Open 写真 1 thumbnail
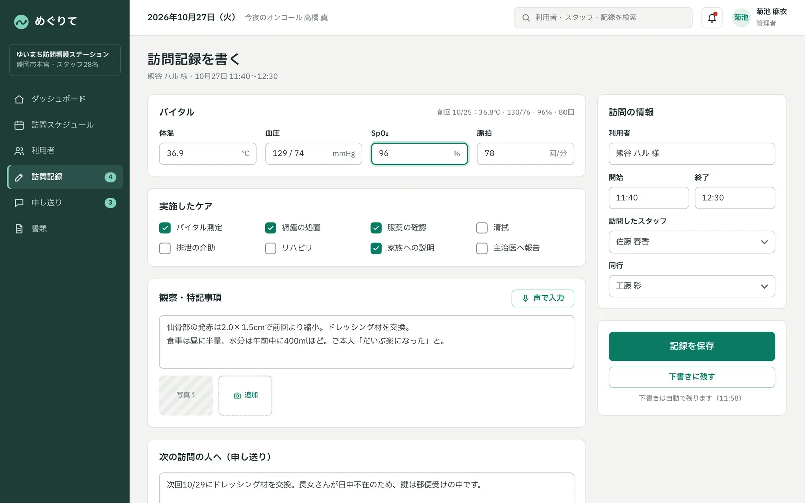Image resolution: width=805 pixels, height=503 pixels. pyautogui.click(x=186, y=396)
